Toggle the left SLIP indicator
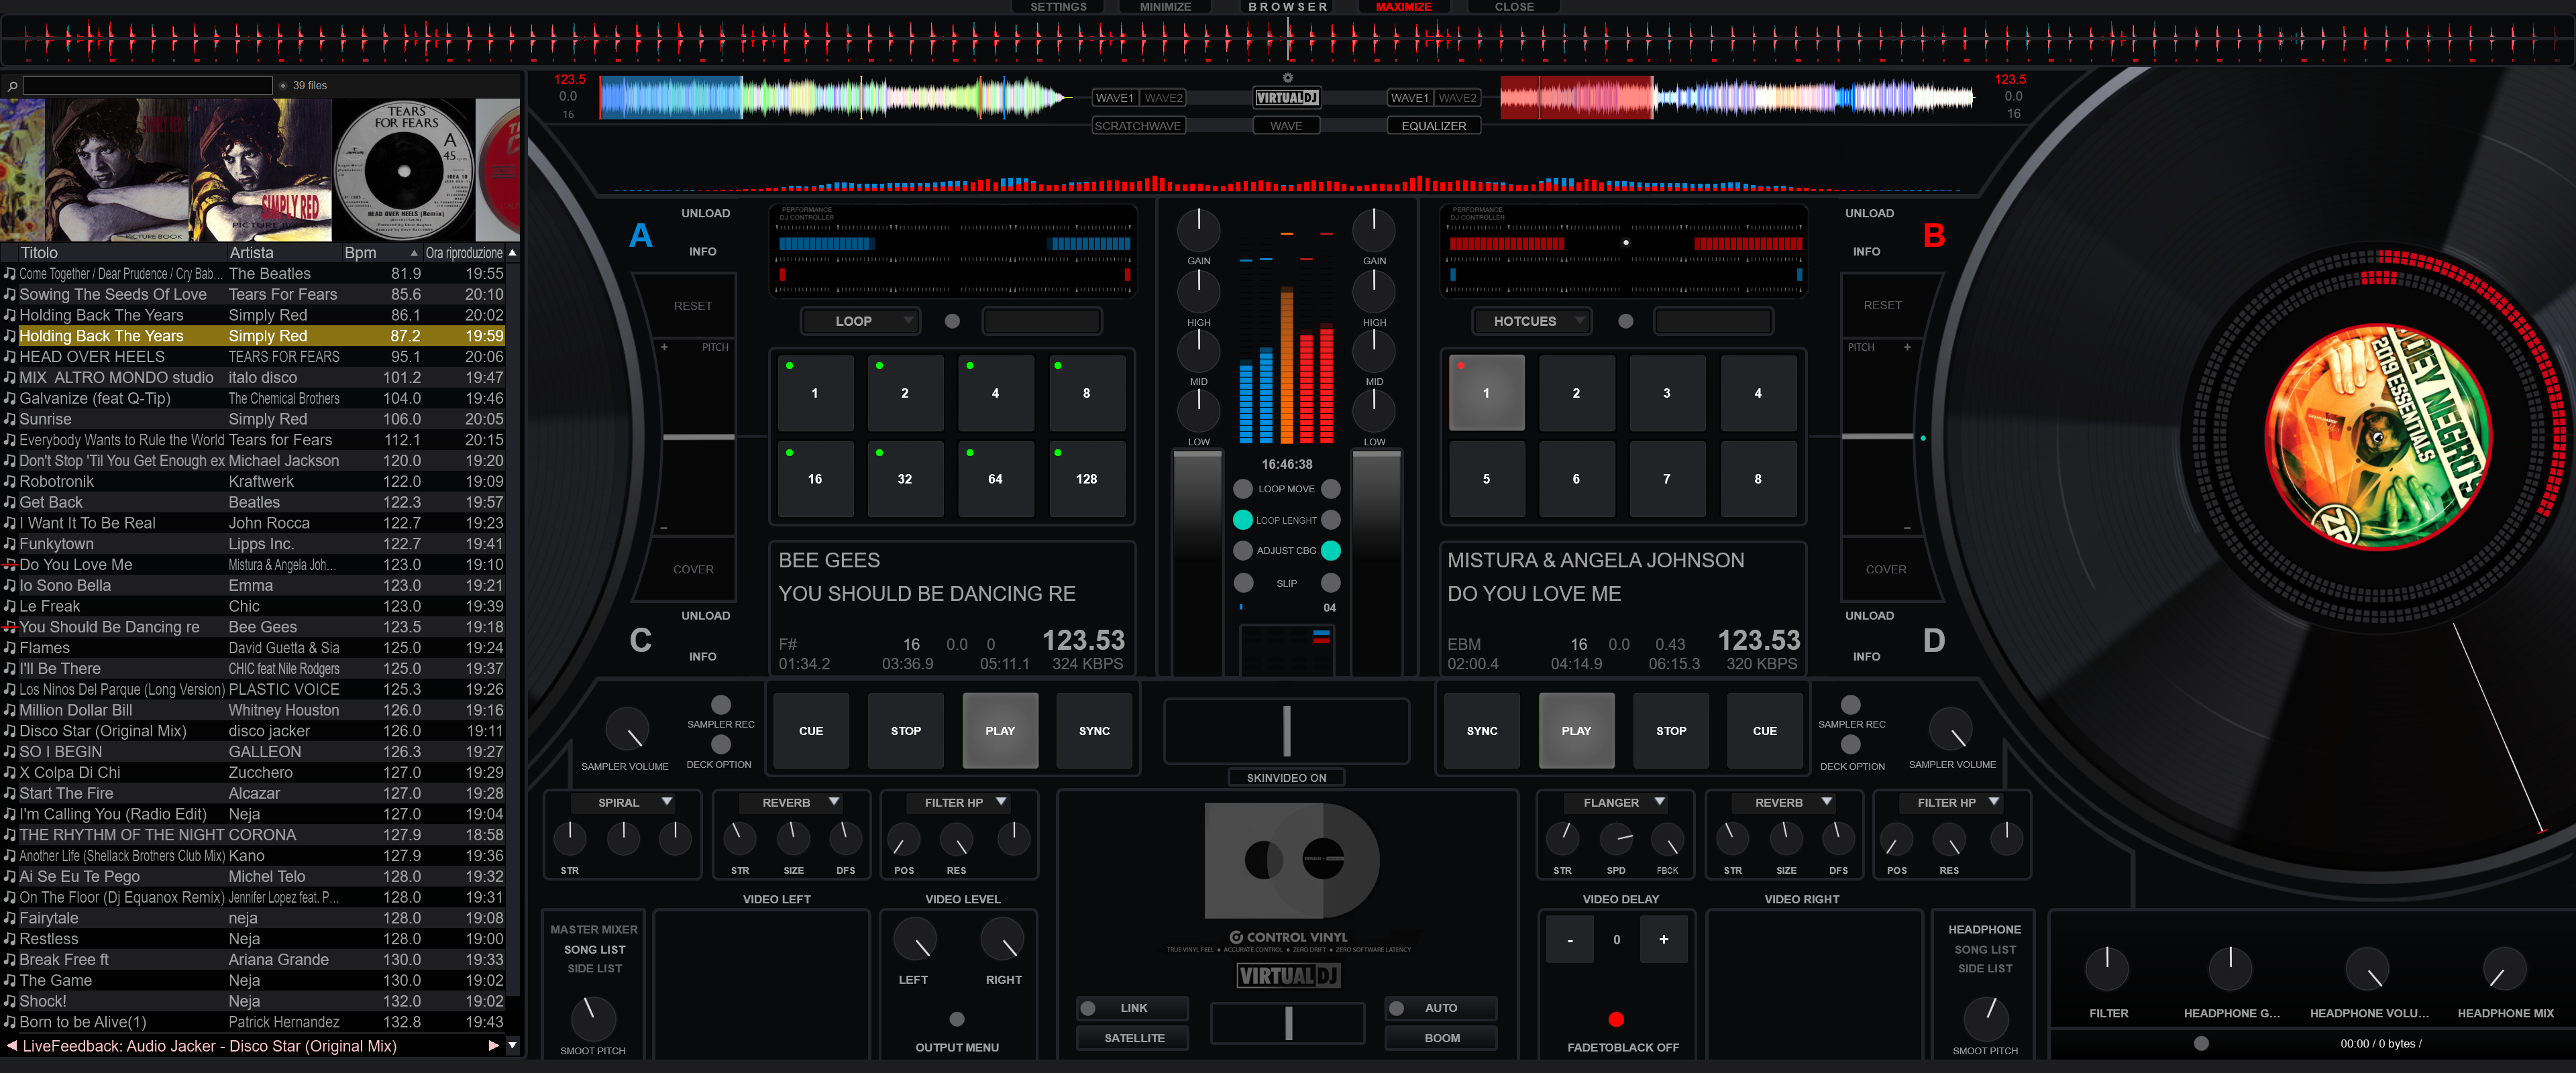 click(1243, 582)
